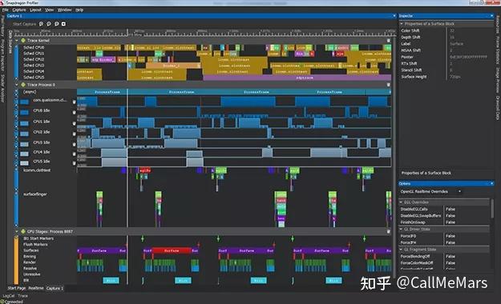The height and width of the screenshot is (304, 501).
Task: Collapse the Trace Kernel section
Action: tap(17, 41)
